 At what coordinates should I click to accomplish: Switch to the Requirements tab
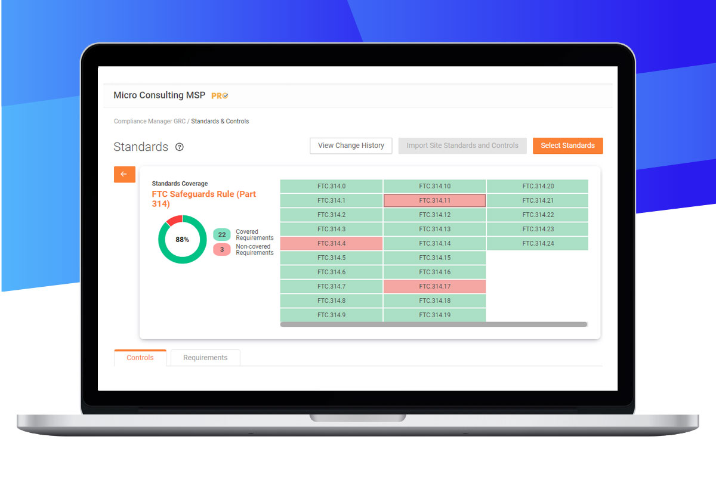point(205,358)
